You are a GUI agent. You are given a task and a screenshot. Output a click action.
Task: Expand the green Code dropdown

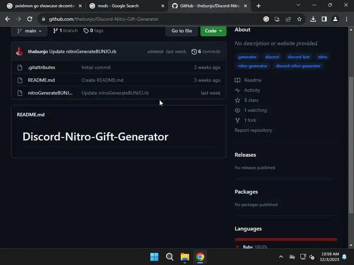pyautogui.click(x=213, y=31)
